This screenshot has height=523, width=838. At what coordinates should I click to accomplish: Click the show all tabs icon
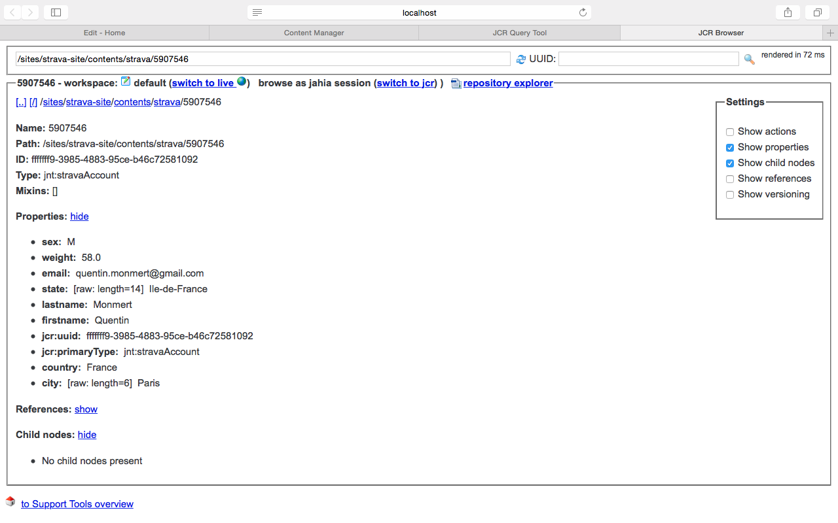818,12
